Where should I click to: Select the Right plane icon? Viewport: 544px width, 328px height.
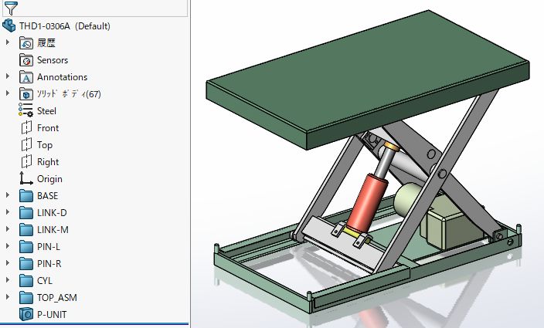[26, 162]
